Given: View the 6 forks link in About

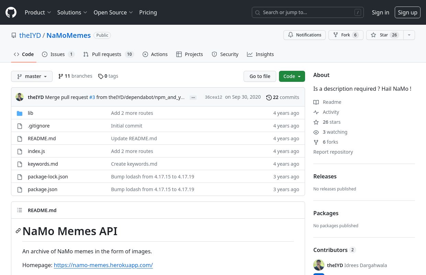Looking at the screenshot, I should point(326,142).
